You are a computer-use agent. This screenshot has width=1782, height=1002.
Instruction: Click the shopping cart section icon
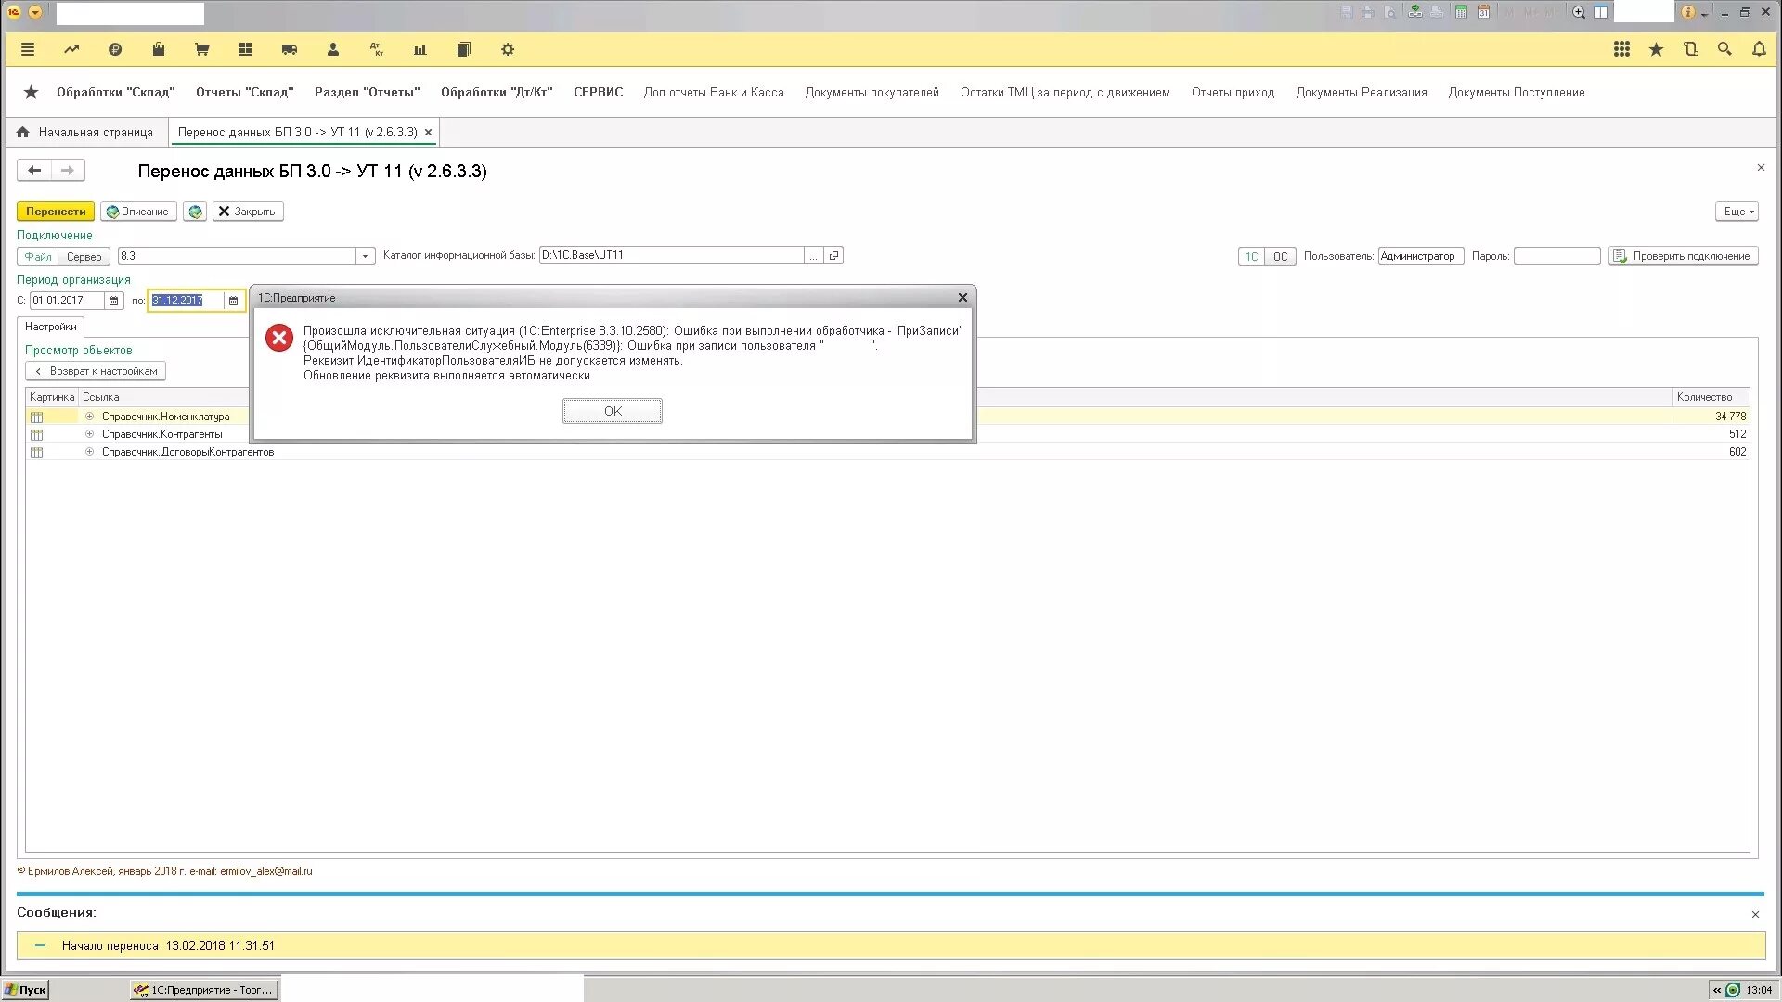click(201, 49)
